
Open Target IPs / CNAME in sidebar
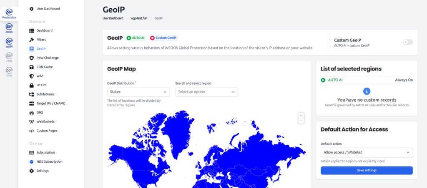tap(50, 103)
